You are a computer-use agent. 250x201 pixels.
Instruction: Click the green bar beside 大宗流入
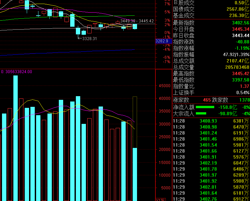(201, 114)
